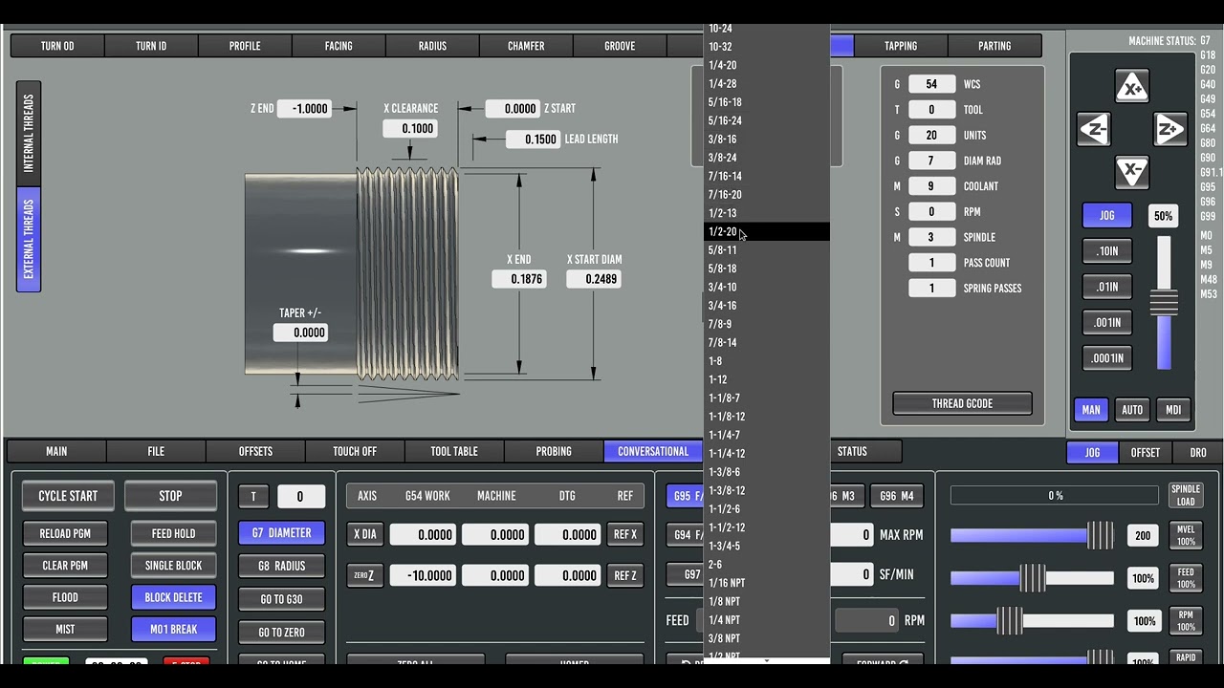This screenshot has width=1224, height=688.
Task: Select the .10IN jog increment
Action: click(1107, 251)
